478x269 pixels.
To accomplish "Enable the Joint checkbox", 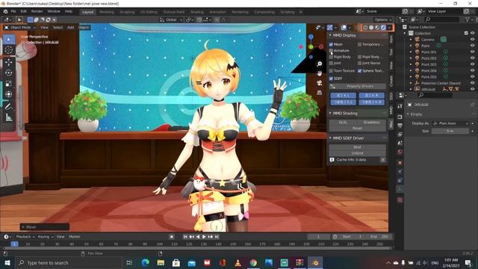I will (331, 63).
